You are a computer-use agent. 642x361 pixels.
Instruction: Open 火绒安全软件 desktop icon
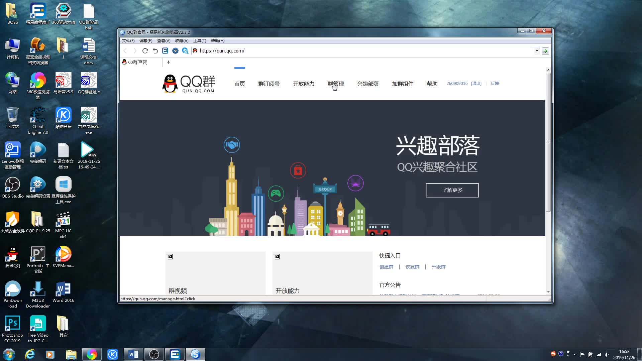coord(13,222)
